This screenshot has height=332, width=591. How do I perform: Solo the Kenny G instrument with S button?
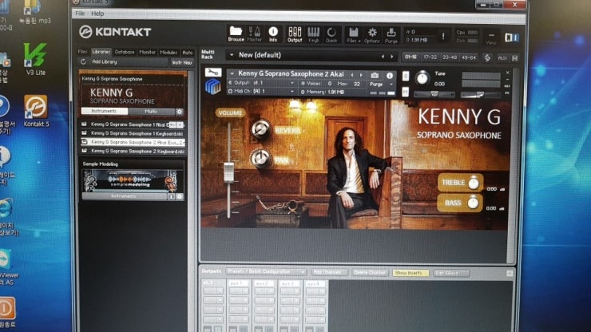406,76
